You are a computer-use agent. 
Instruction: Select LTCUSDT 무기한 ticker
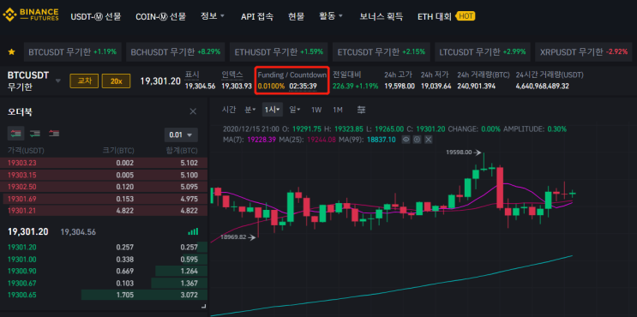click(482, 52)
